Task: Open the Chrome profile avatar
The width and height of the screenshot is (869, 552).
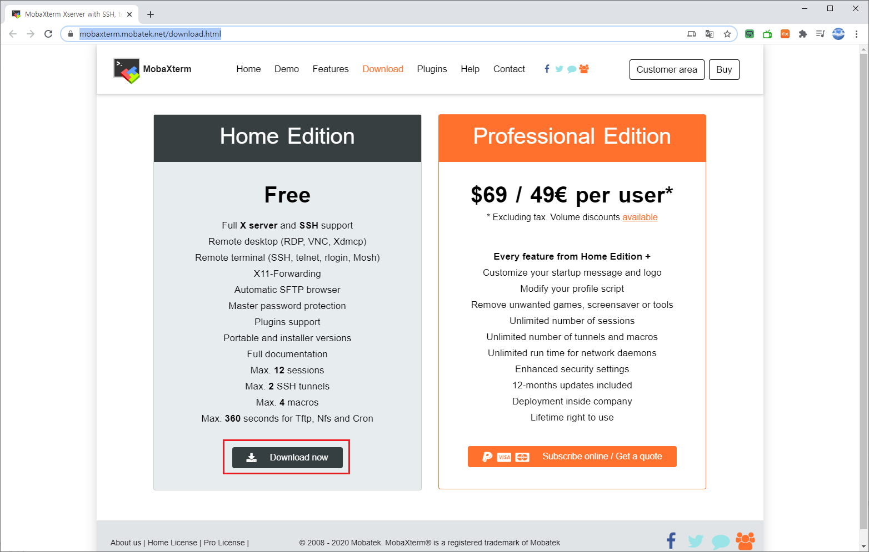Action: pos(838,34)
